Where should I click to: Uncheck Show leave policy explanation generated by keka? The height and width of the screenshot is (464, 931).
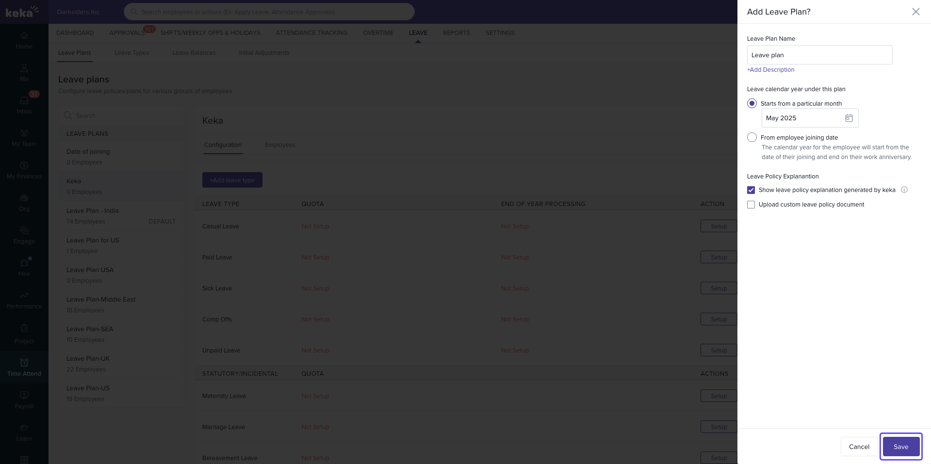(x=751, y=190)
